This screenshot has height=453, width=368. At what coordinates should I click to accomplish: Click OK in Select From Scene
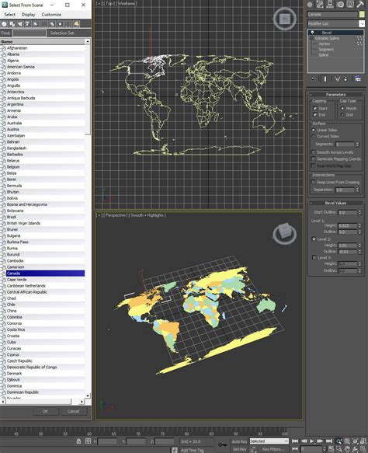pos(45,411)
